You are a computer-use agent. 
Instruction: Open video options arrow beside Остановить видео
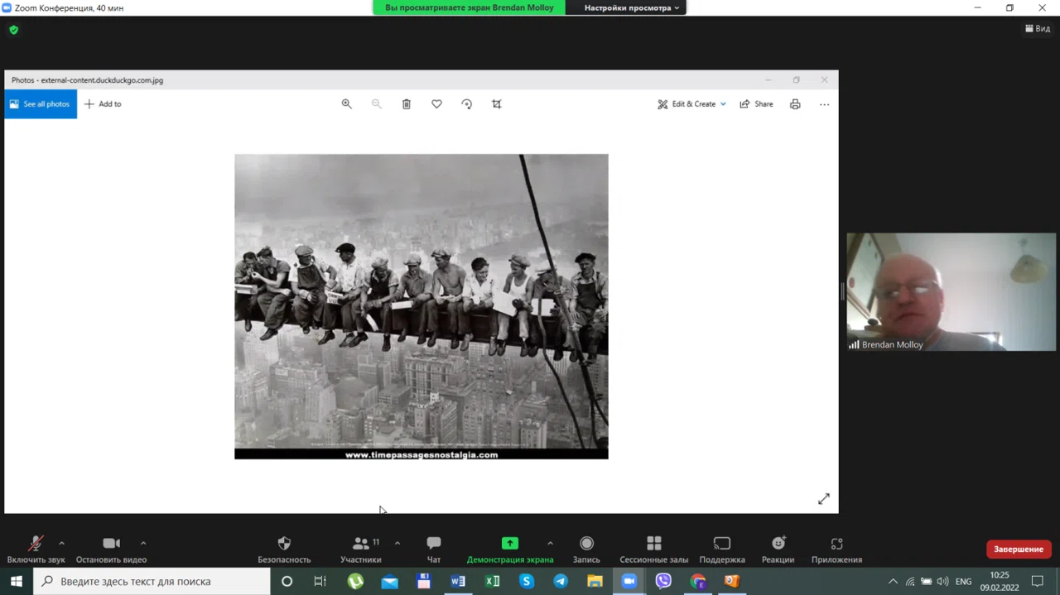(143, 544)
